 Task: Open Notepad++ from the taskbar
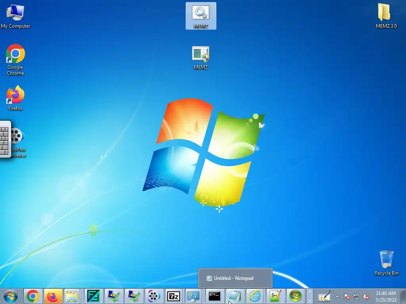pos(275,296)
